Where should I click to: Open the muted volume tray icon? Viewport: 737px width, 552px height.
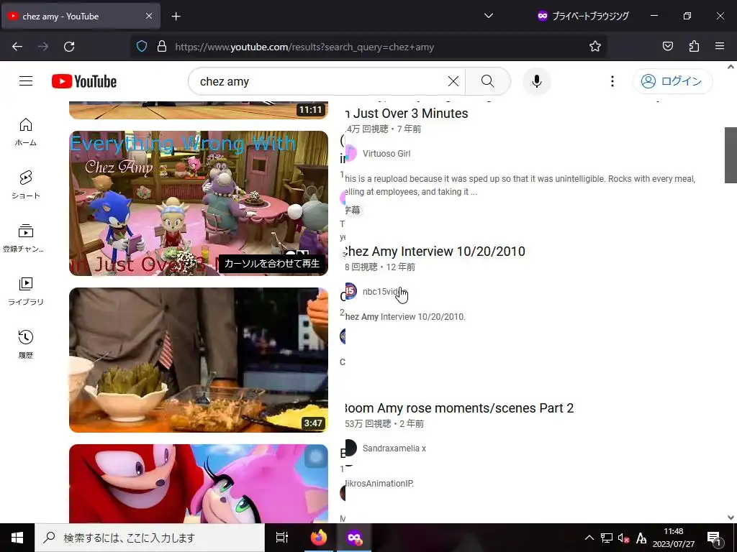(x=624, y=538)
